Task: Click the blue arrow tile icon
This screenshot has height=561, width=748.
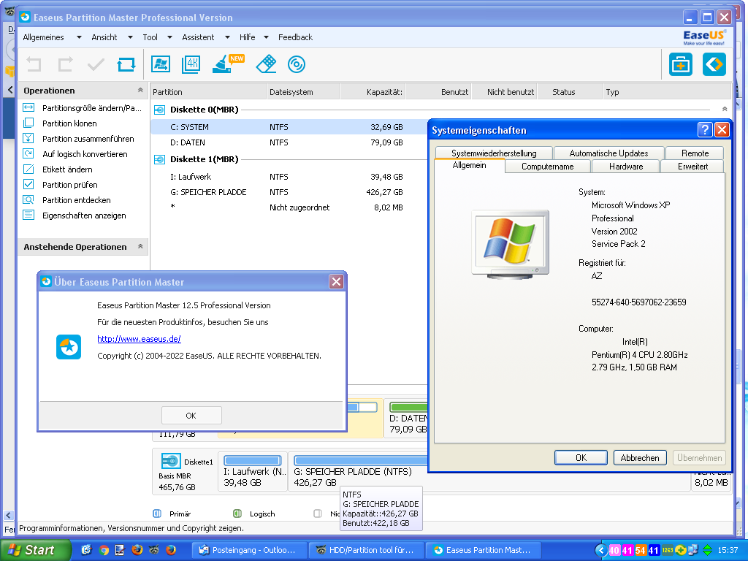Action: [x=714, y=64]
